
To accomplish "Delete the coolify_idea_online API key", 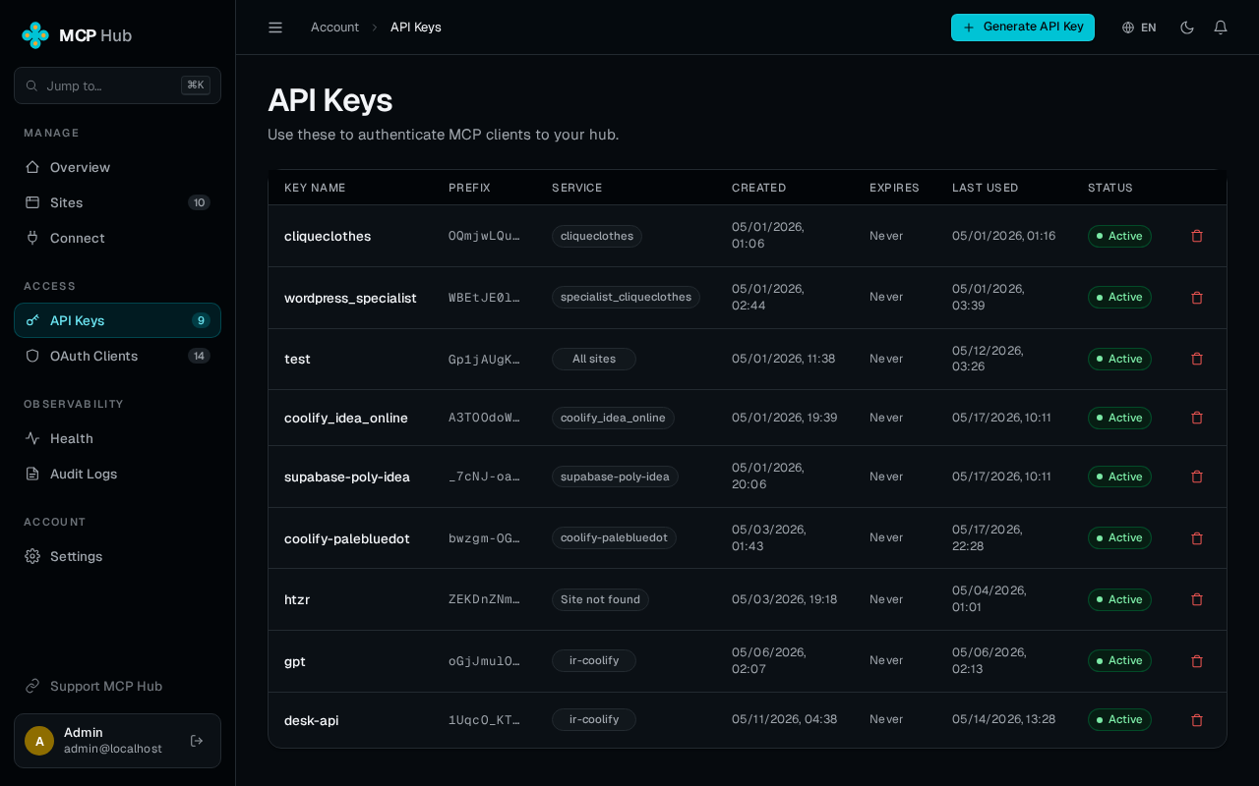I will pyautogui.click(x=1197, y=418).
